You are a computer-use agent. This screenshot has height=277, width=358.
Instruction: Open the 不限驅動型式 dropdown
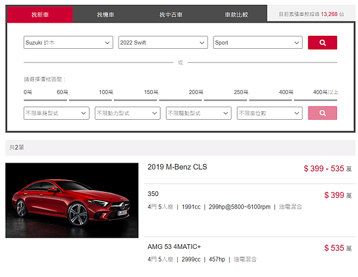[x=199, y=113]
